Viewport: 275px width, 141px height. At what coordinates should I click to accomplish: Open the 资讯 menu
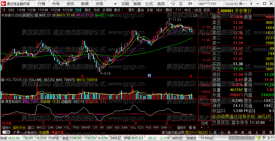click(x=70, y=4)
